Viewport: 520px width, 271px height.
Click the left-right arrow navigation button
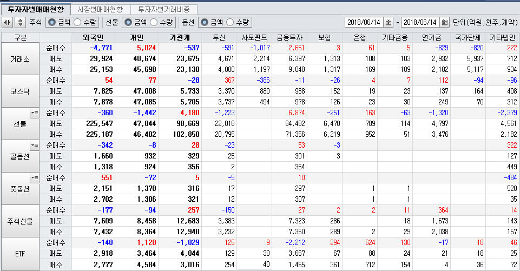[7, 23]
